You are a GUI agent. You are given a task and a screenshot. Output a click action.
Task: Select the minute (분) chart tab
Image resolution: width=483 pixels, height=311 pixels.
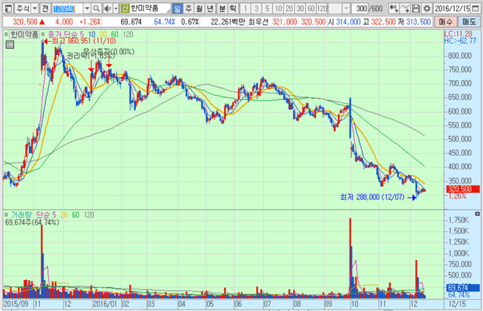click(x=222, y=8)
